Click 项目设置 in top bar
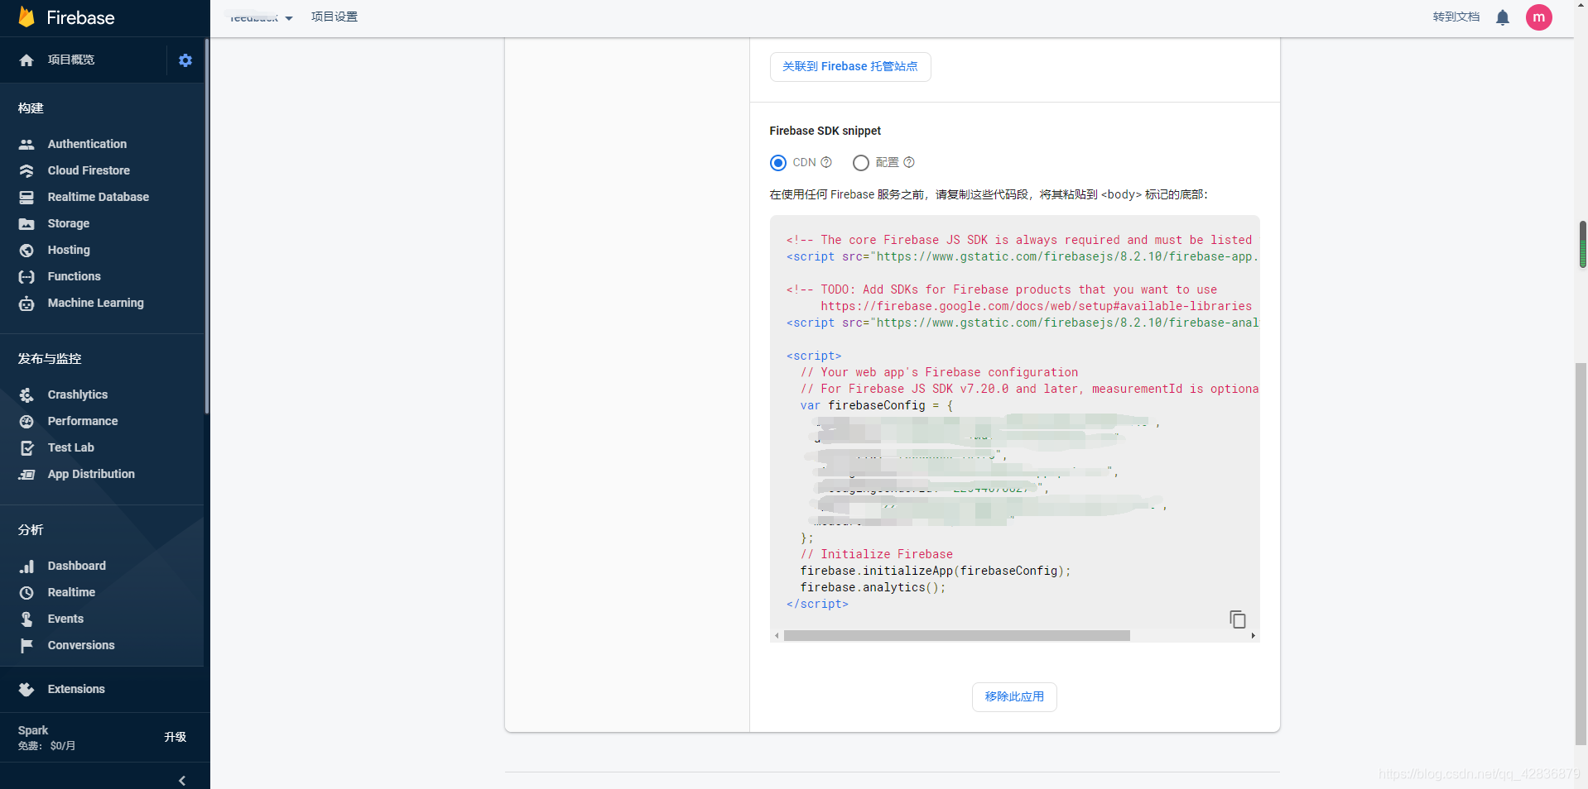This screenshot has height=789, width=1588. [x=334, y=17]
